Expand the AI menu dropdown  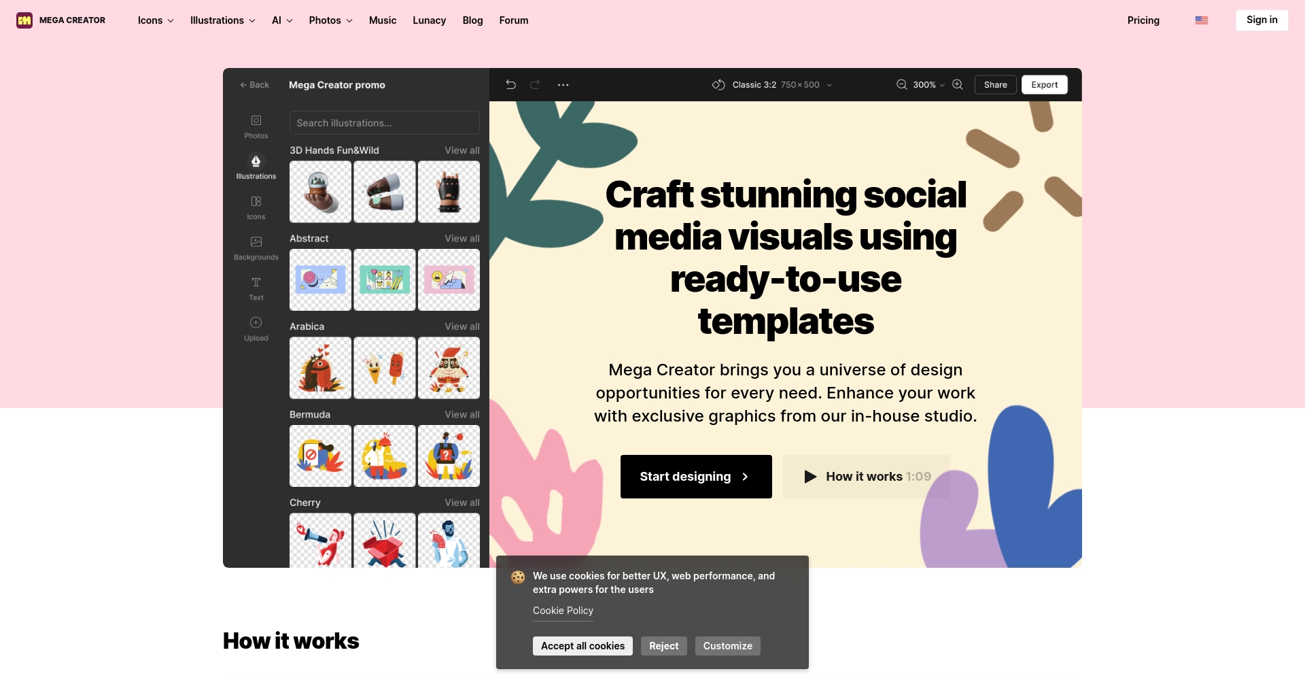pyautogui.click(x=282, y=20)
